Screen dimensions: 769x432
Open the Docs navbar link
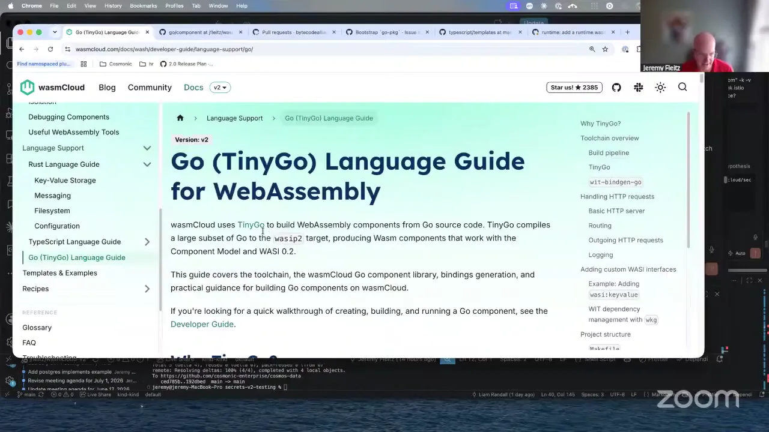193,88
